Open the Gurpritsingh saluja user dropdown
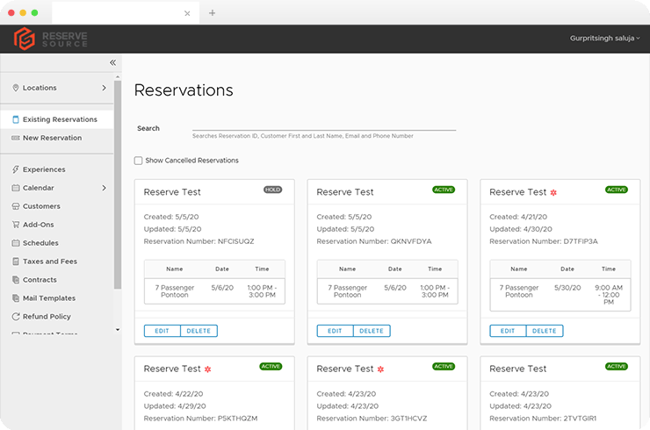650x430 pixels. pyautogui.click(x=605, y=38)
